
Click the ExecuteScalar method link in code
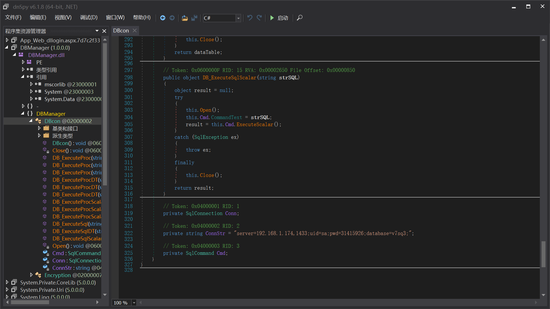point(255,124)
